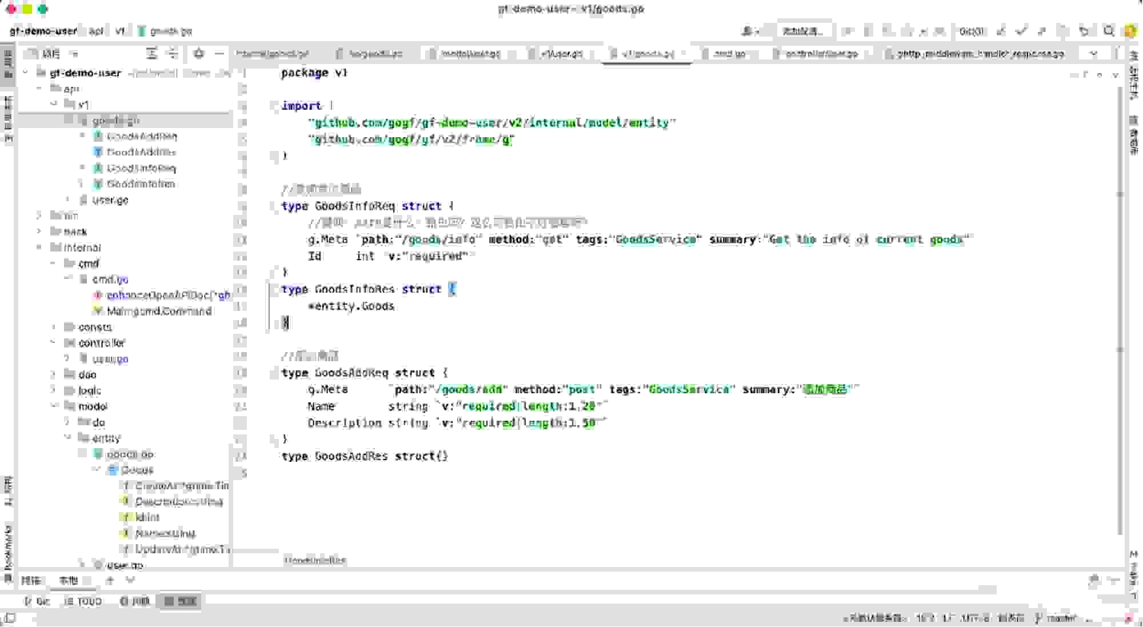Open the project view mode dropdown

click(x=52, y=53)
